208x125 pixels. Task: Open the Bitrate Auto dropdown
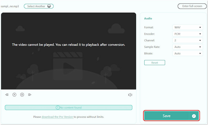188,53
